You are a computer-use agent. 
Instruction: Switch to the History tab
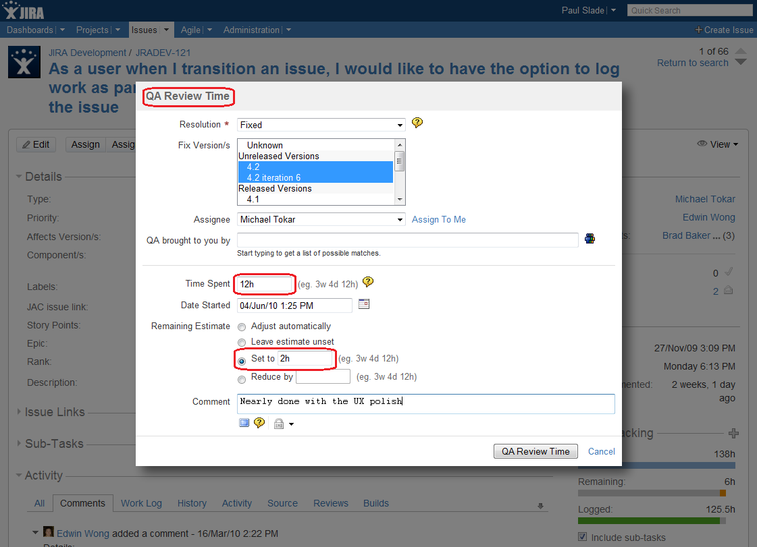[192, 503]
